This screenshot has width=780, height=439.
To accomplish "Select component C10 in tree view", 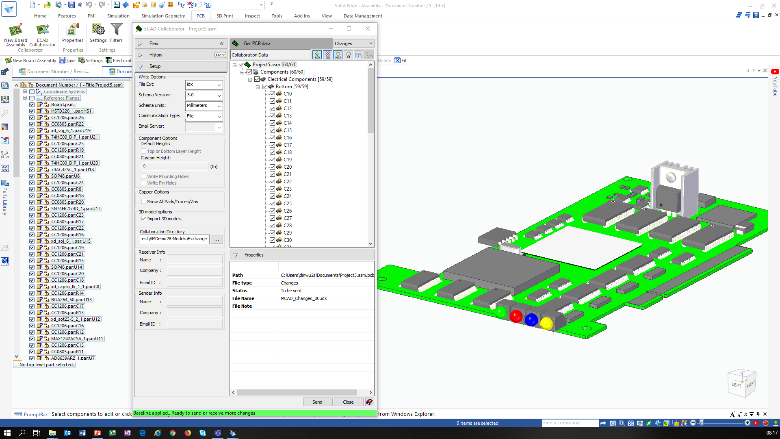I will (287, 93).
